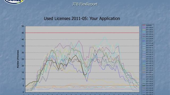Select the y-axis tick label 20
This screenshot has width=170, height=95.
tap(23, 66)
